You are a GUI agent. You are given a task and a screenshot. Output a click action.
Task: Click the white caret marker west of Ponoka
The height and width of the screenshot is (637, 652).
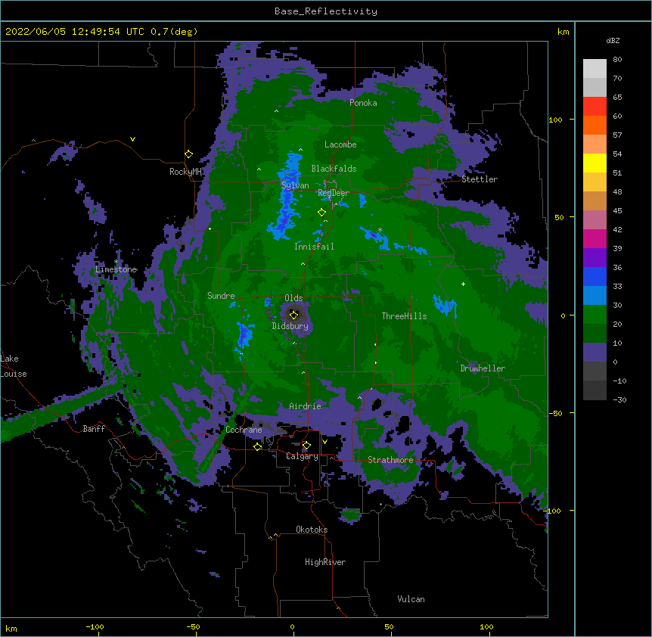click(277, 111)
